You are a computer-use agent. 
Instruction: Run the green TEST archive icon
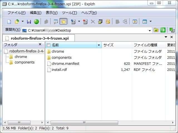click(x=36, y=22)
